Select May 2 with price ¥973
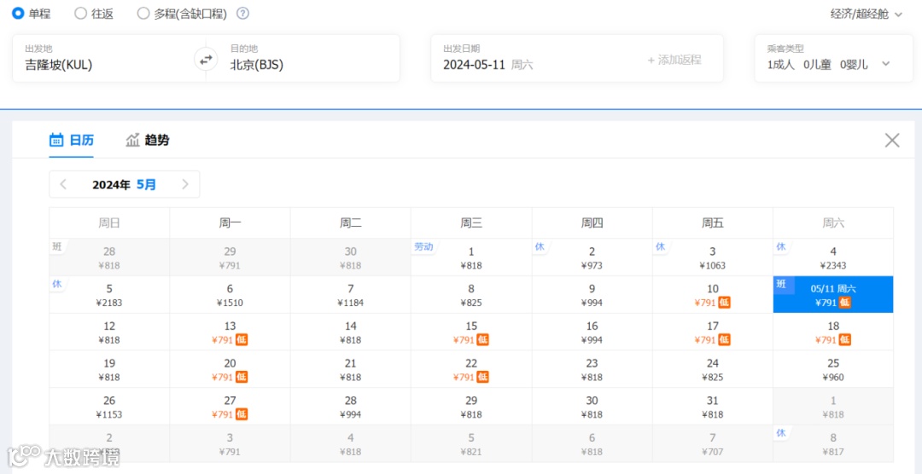The image size is (922, 474). coord(592,257)
